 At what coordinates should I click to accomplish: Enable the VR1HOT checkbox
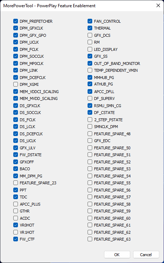15,232
